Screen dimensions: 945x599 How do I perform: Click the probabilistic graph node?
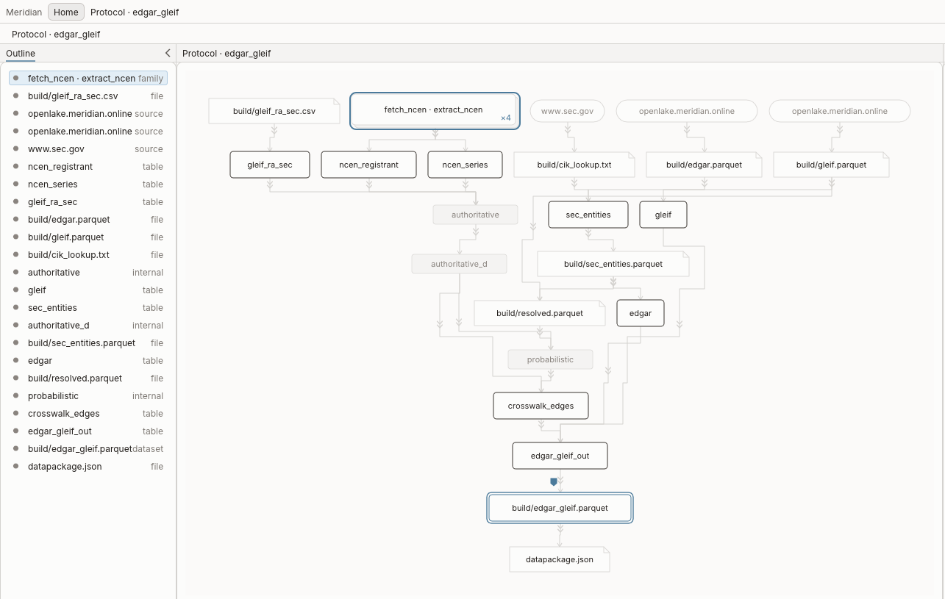tap(550, 359)
